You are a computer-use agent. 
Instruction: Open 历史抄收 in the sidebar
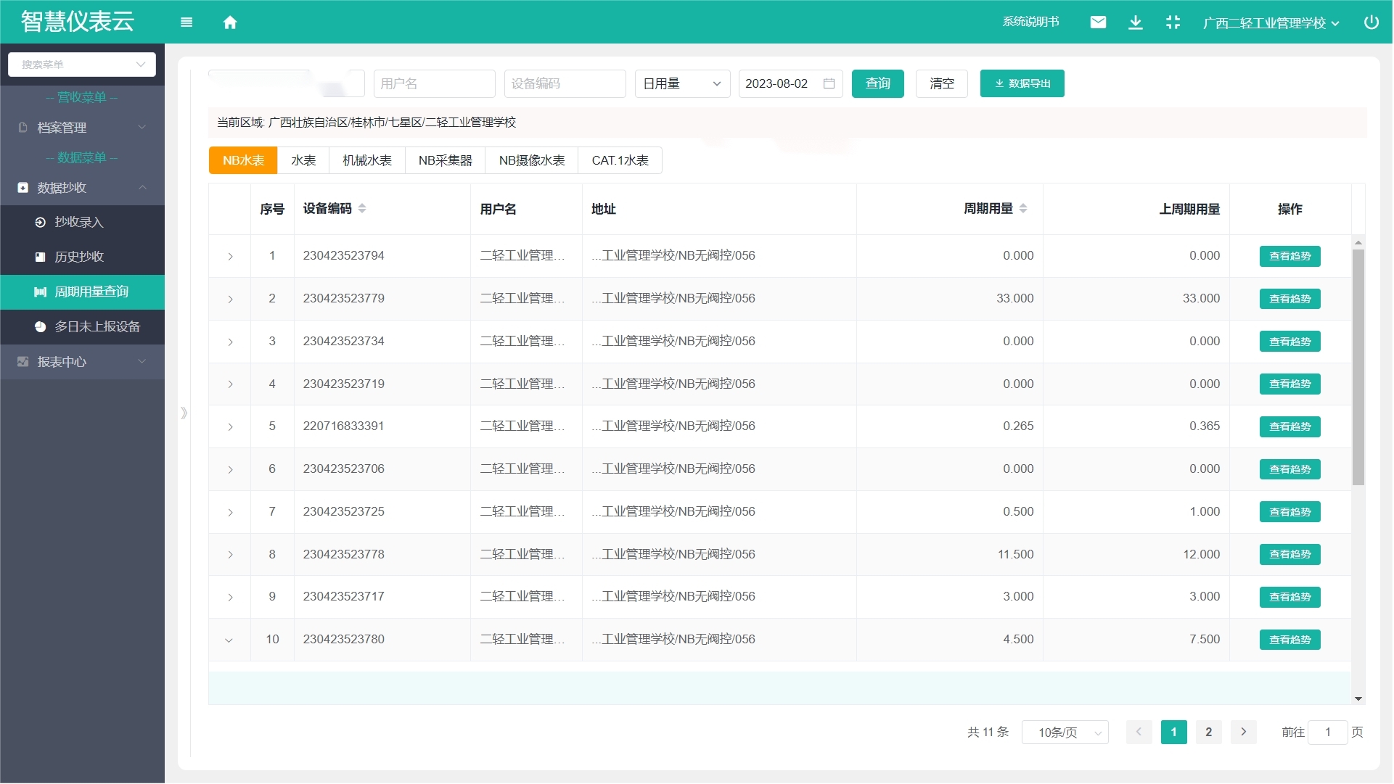click(x=83, y=257)
